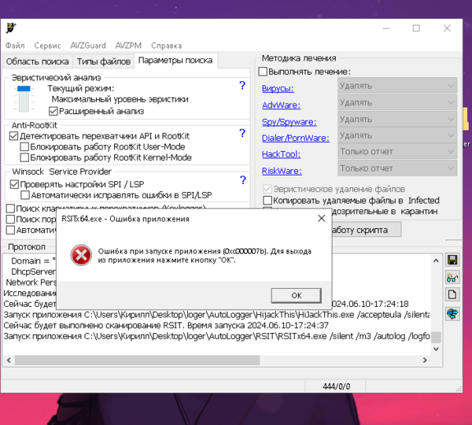The height and width of the screenshot is (425, 472).
Task: Click the globe icon beside protocol
Action: (x=452, y=314)
